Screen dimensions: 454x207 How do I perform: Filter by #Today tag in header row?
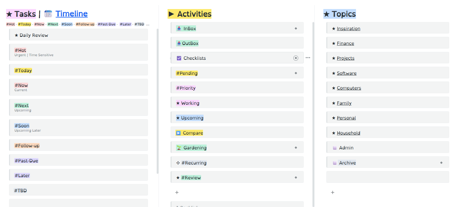pyautogui.click(x=24, y=24)
